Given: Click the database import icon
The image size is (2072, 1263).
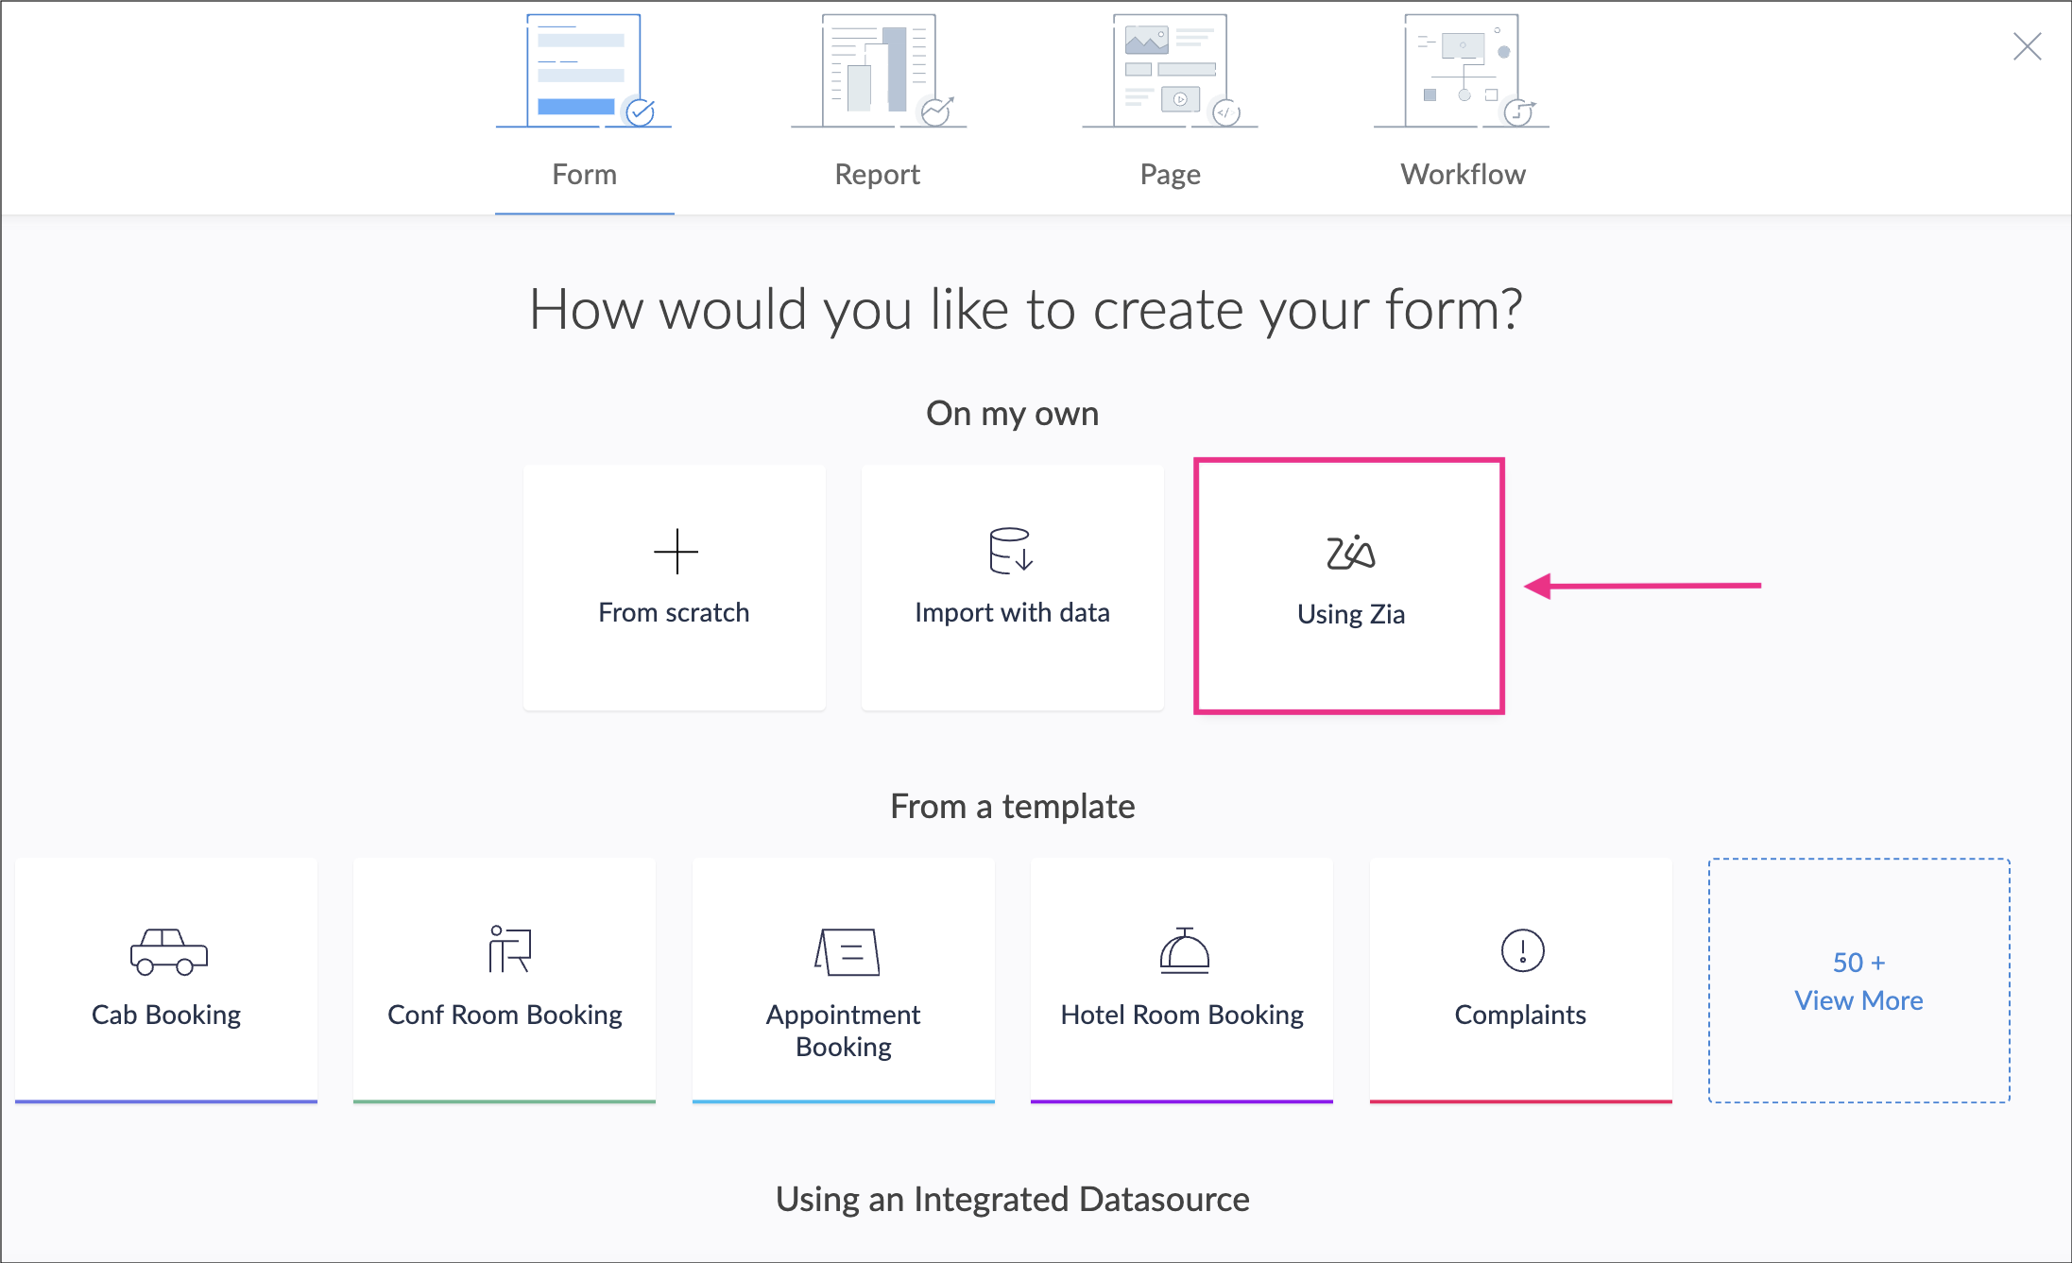Looking at the screenshot, I should coord(1011,551).
